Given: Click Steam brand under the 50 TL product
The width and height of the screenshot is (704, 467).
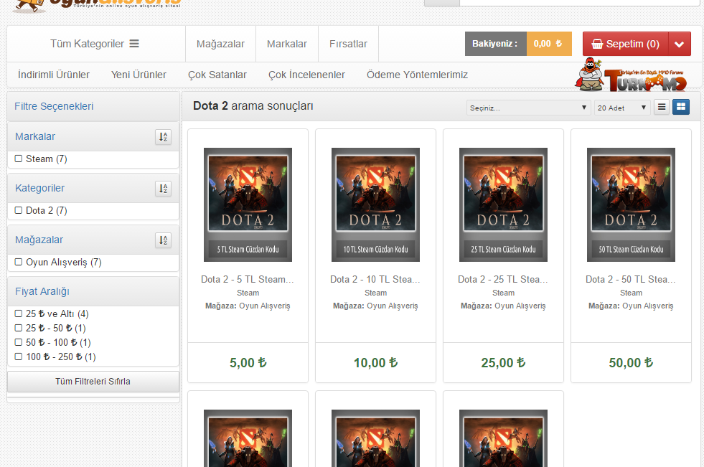Looking at the screenshot, I should [631, 293].
